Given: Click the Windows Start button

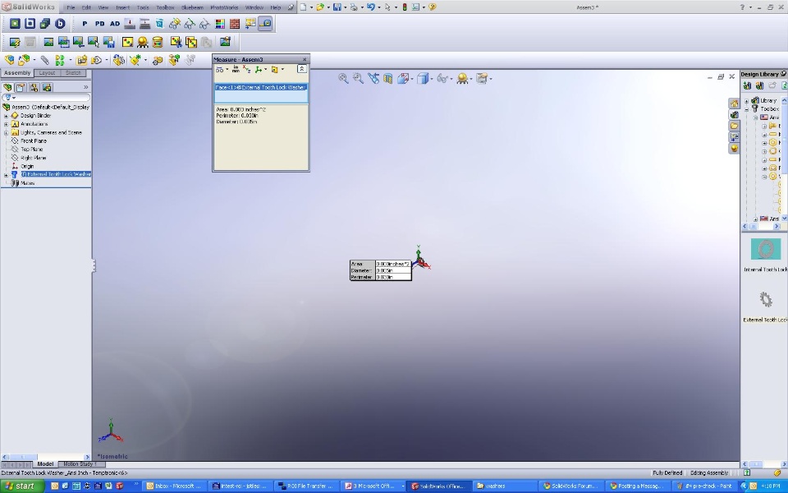Looking at the screenshot, I should 20,486.
